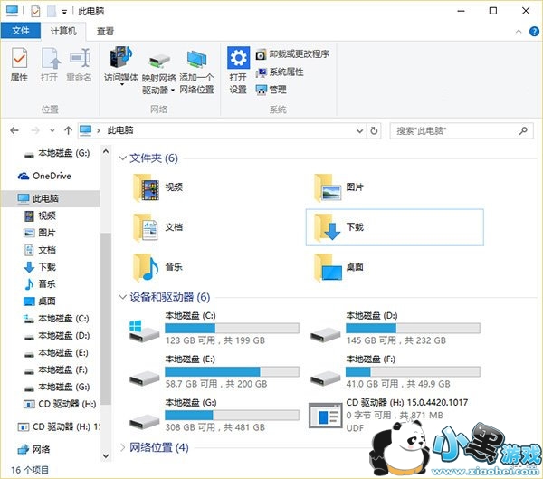Click OneDrive in navigation pane
Screen dimensions: 543x479
click(x=44, y=176)
